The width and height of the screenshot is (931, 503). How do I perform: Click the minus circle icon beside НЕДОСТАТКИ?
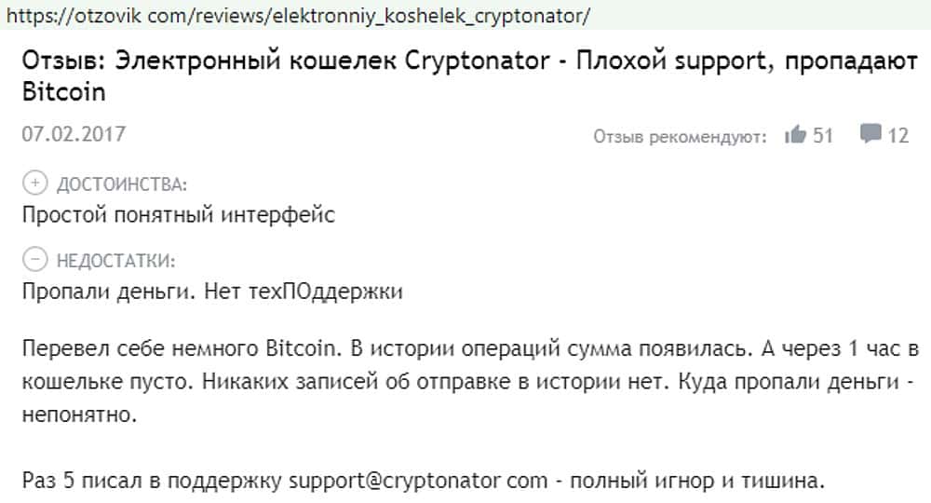[34, 259]
